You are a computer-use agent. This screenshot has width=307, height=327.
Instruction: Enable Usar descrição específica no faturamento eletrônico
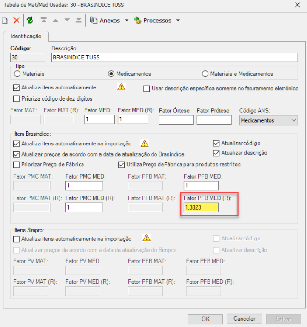click(146, 89)
